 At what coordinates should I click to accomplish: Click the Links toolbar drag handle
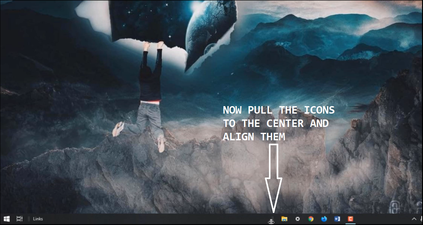29,219
